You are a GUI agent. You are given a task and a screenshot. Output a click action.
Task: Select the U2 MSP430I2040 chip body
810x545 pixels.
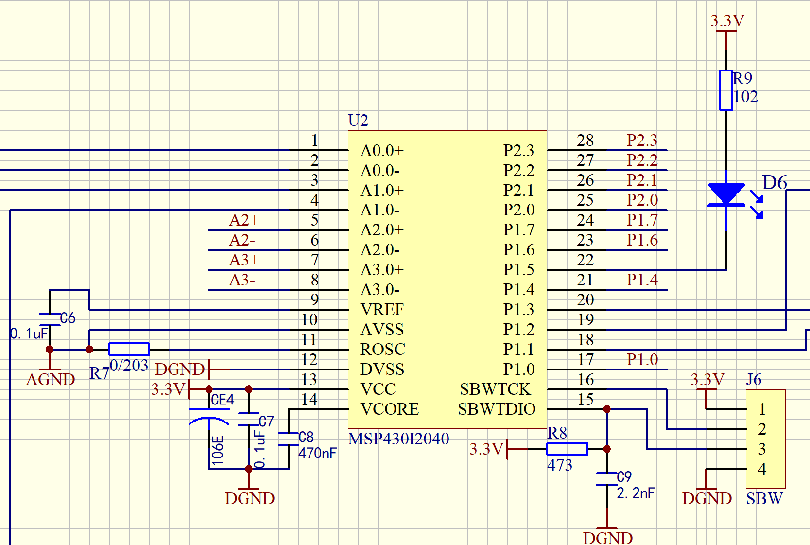coord(448,280)
